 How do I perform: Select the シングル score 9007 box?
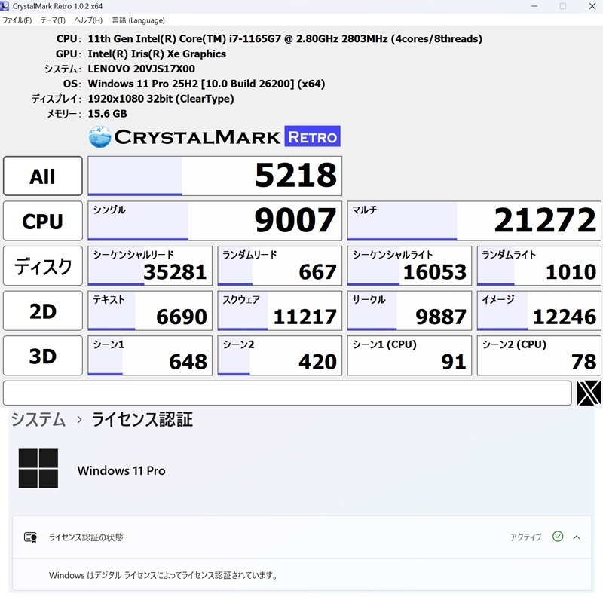[x=215, y=221]
